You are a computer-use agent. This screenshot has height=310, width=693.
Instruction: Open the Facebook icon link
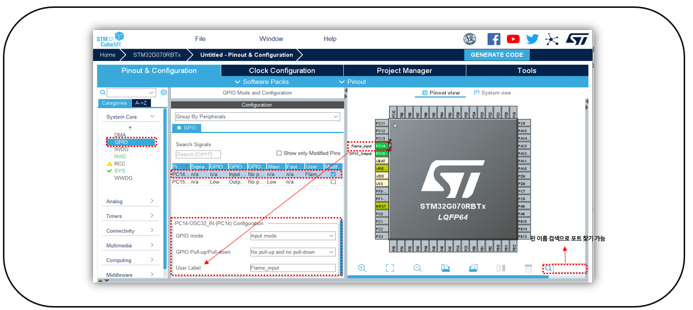click(x=494, y=39)
